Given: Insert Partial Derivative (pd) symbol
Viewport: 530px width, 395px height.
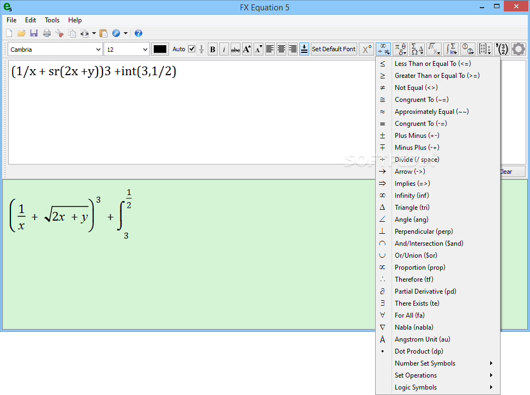Looking at the screenshot, I should coord(438,291).
